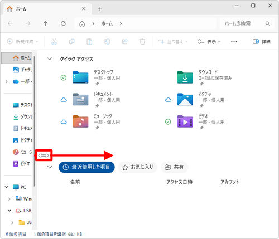Select the お気に入り favorites filter
This screenshot has width=279, height=239.
[x=138, y=167]
